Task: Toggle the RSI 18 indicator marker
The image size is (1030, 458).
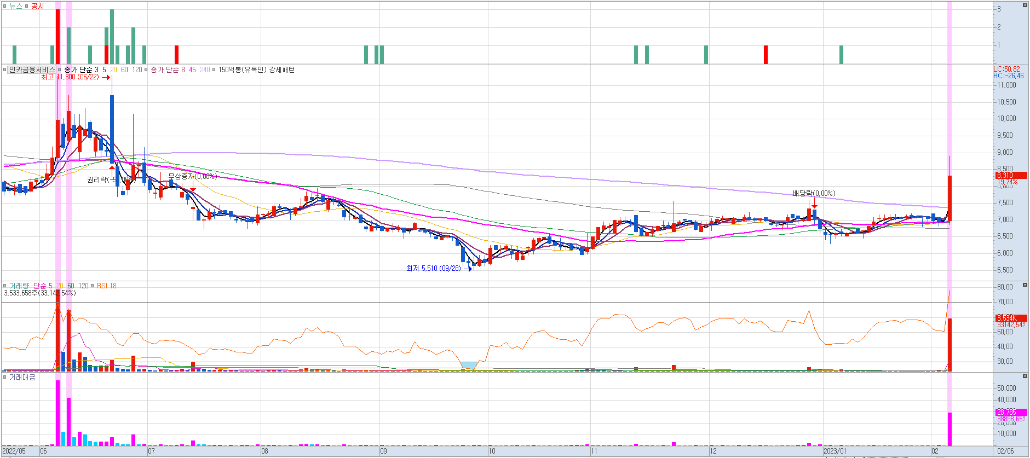Action: tap(93, 286)
